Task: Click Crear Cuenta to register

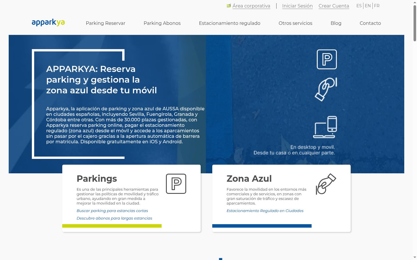Action: click(x=334, y=6)
